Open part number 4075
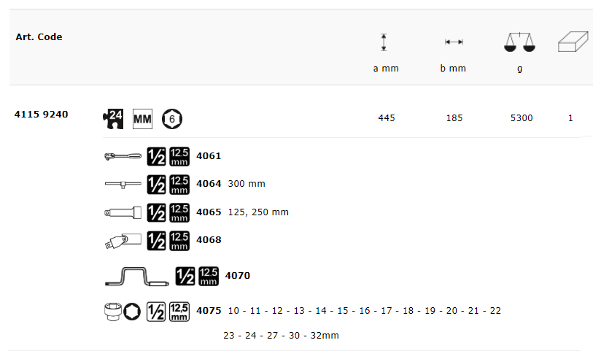The image size is (593, 351). 209,311
